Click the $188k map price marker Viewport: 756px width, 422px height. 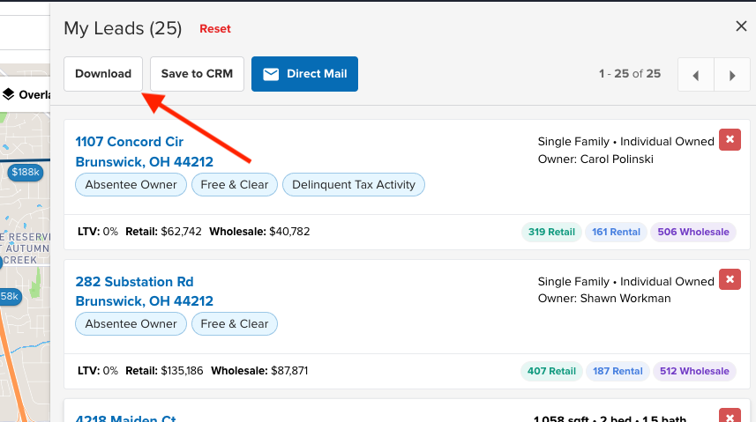point(26,172)
